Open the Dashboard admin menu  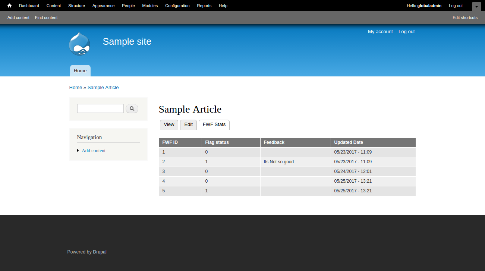click(29, 6)
